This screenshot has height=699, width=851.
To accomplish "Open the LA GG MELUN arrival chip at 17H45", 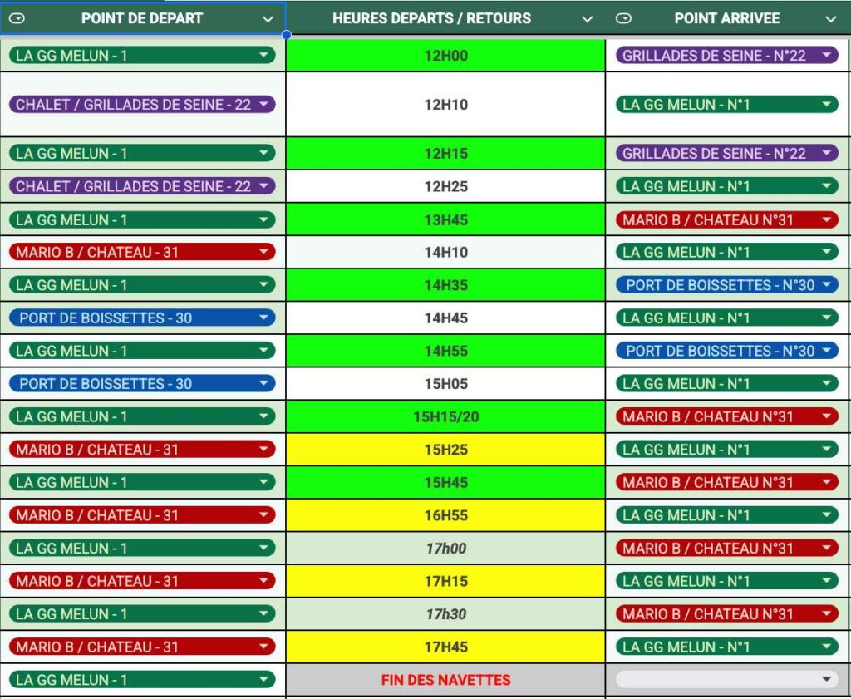I will point(726,647).
